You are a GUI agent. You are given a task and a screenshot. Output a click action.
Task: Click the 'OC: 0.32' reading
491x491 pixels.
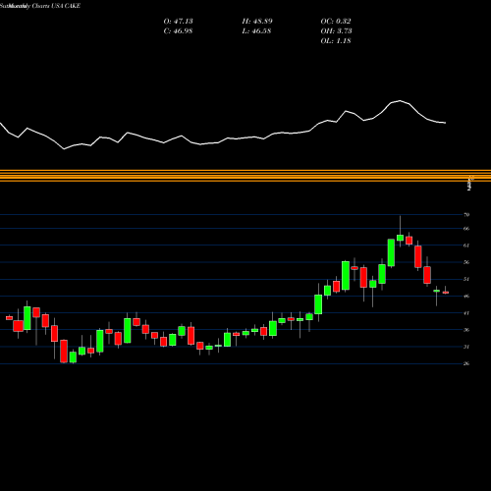click(336, 22)
